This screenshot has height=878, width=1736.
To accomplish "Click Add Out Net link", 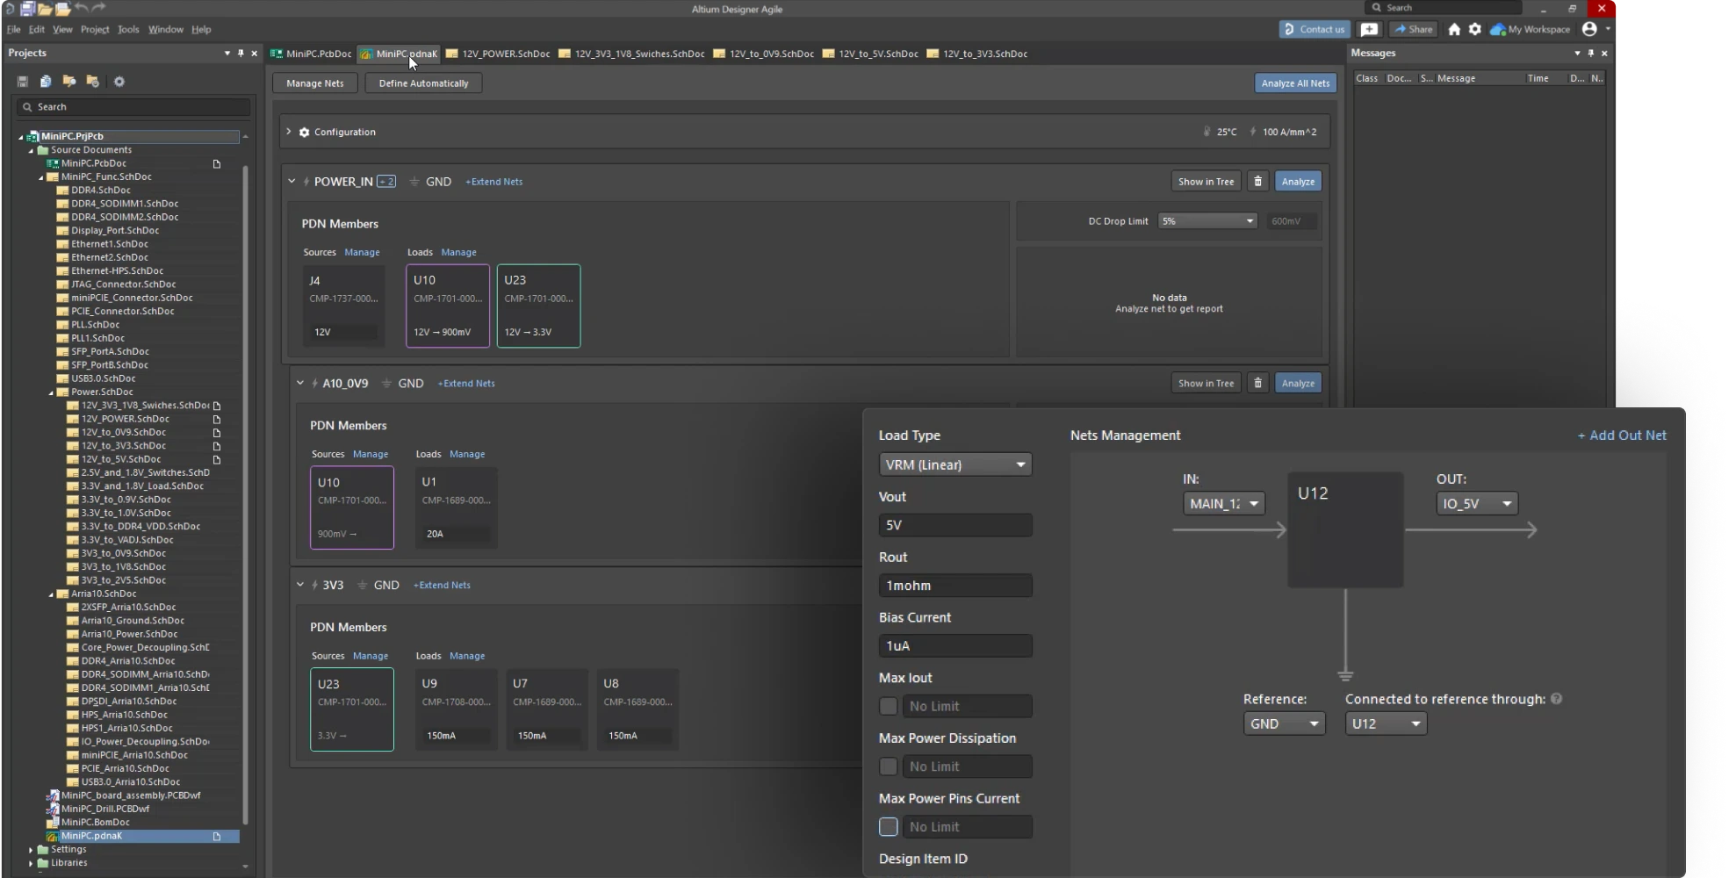I will [1622, 435].
